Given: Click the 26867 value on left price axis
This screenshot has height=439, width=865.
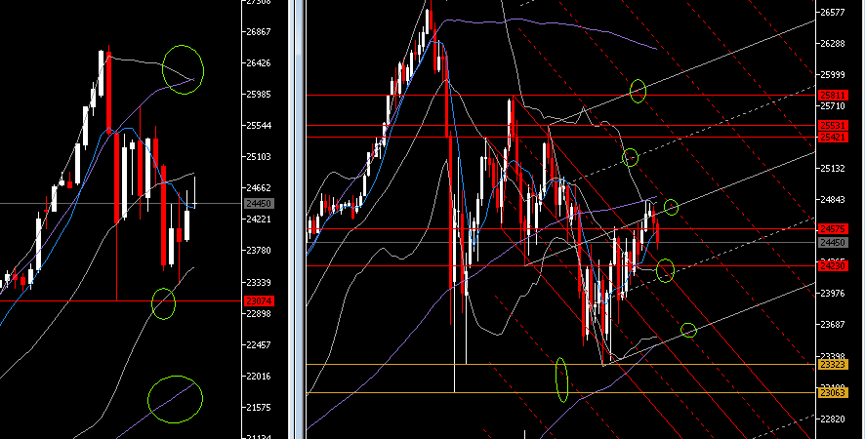Looking at the screenshot, I should 258,32.
